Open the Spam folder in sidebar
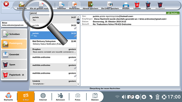Image resolution: width=182 pixels, height=102 pixels. tap(14, 65)
